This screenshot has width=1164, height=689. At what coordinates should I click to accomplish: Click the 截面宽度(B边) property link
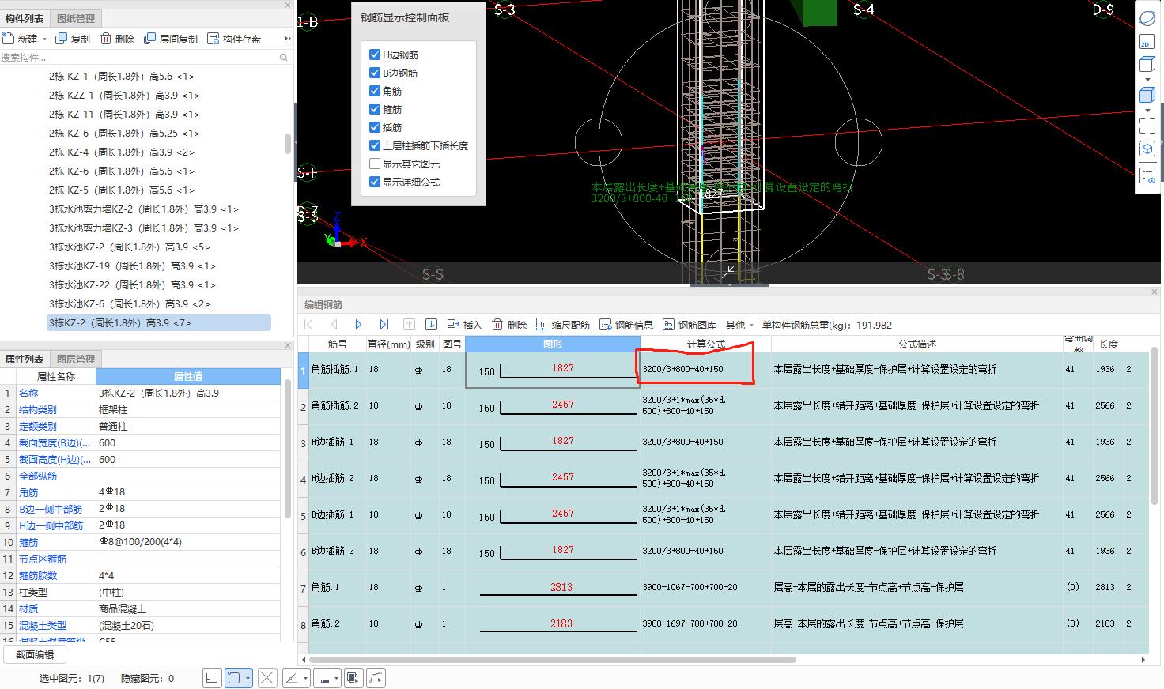[55, 442]
